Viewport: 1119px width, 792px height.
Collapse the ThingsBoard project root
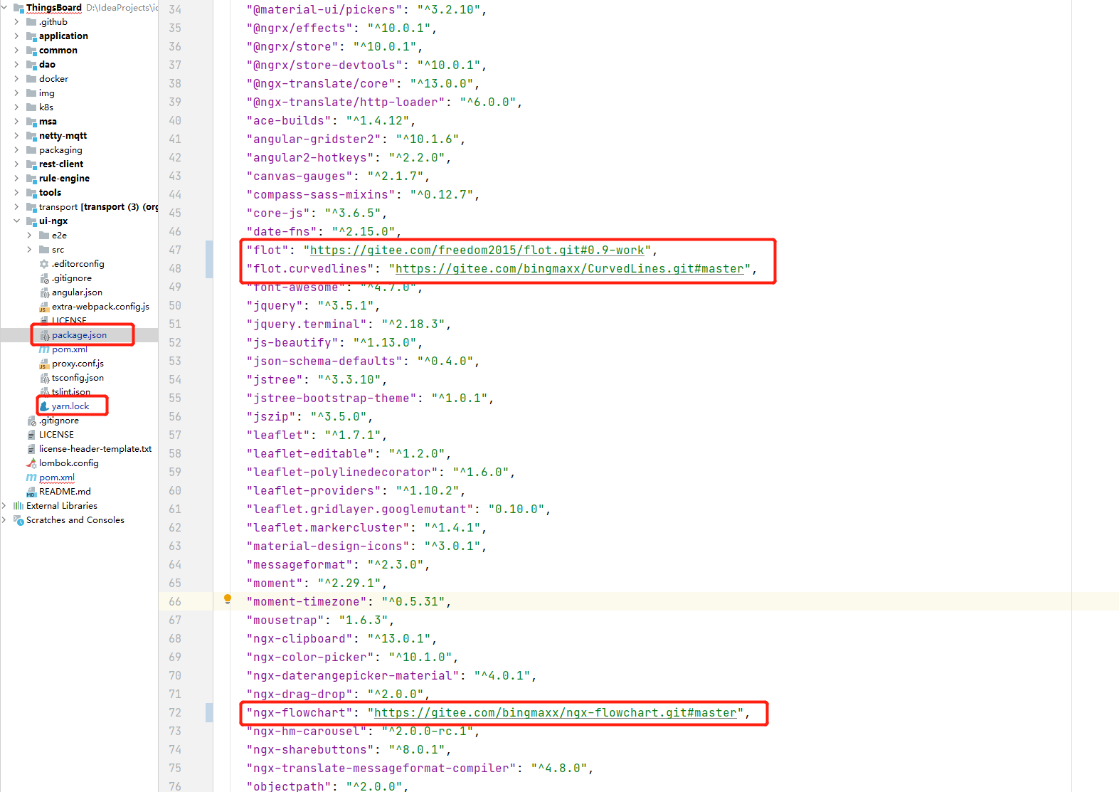pos(4,8)
